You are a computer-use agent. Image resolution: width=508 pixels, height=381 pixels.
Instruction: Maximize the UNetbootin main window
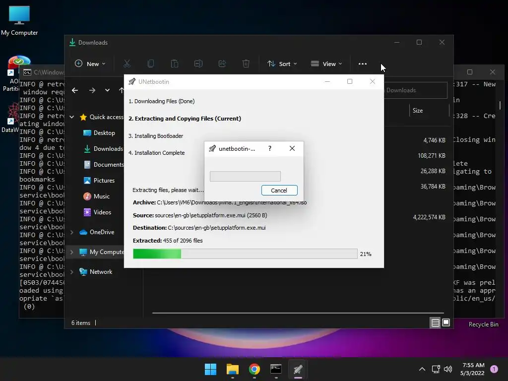pyautogui.click(x=350, y=82)
